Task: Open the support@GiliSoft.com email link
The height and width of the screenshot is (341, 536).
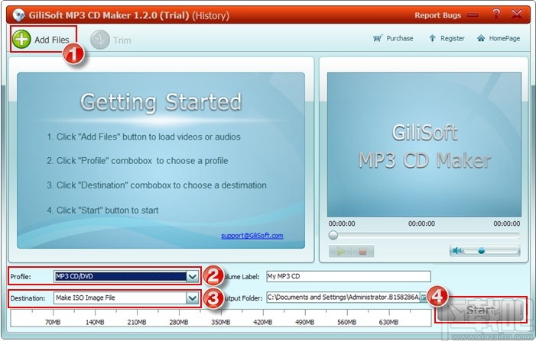Action: coord(252,236)
